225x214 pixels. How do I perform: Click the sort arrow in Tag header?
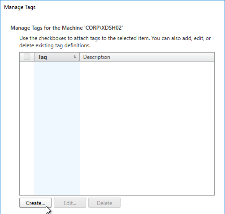click(75, 57)
